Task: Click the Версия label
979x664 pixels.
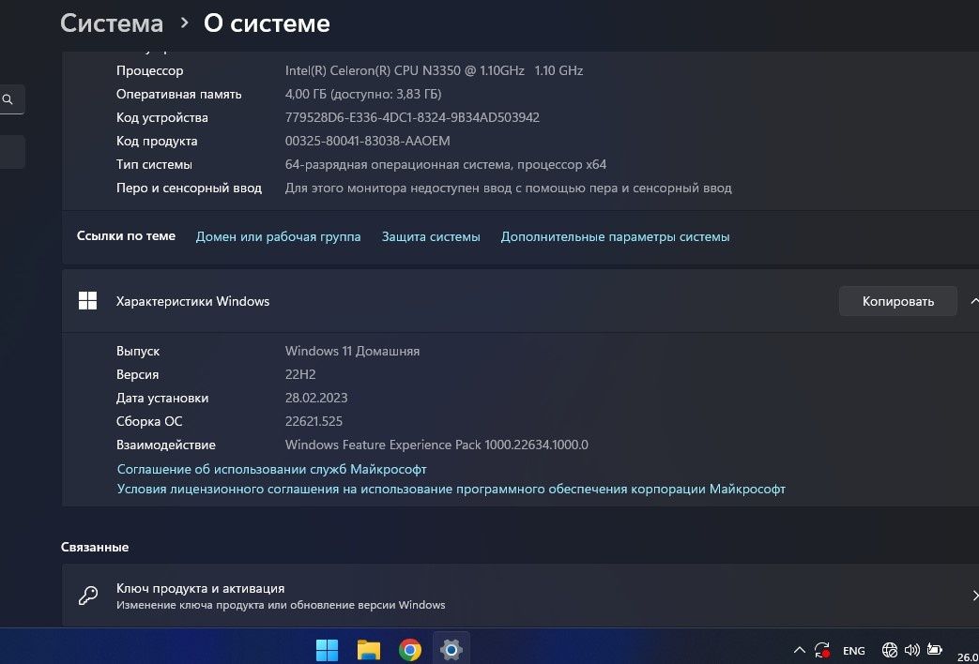Action: coord(137,375)
